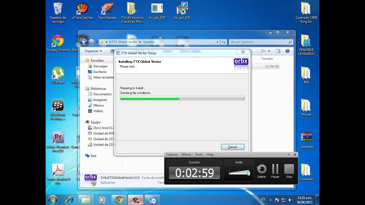Open the PENDRIVE LEONARDO folder
The width and height of the screenshot is (365, 205).
point(306,45)
